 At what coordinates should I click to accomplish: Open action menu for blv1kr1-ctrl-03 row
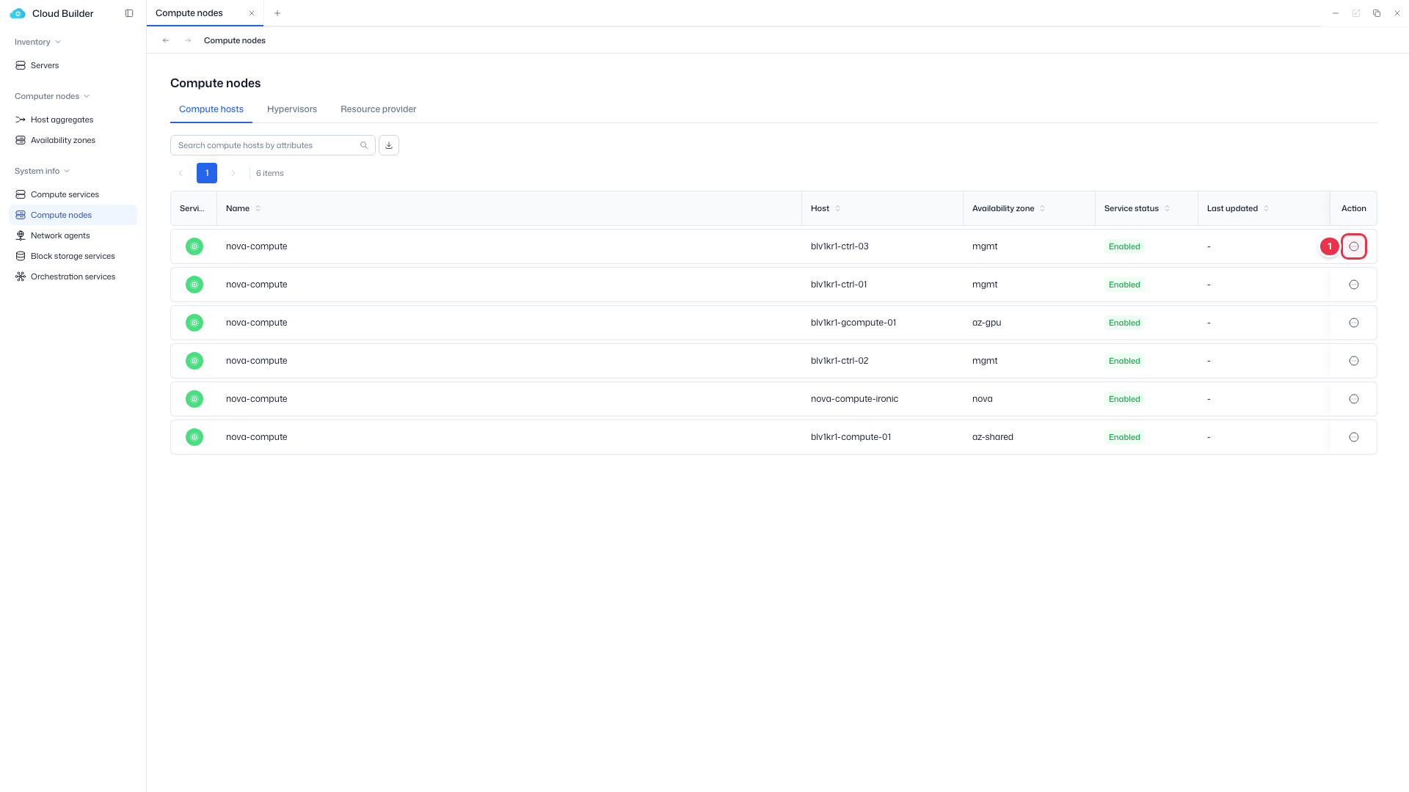tap(1354, 246)
